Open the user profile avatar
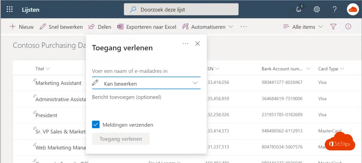This screenshot has height=163, width=362. (352, 10)
